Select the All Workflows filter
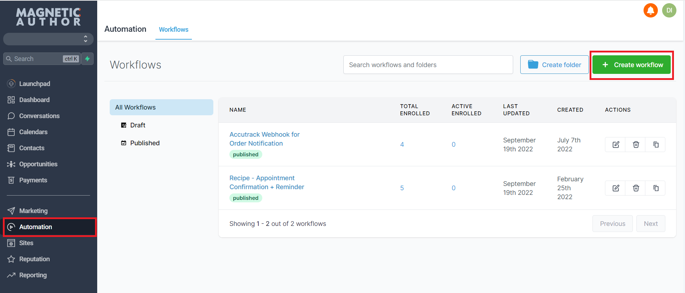 tap(162, 107)
